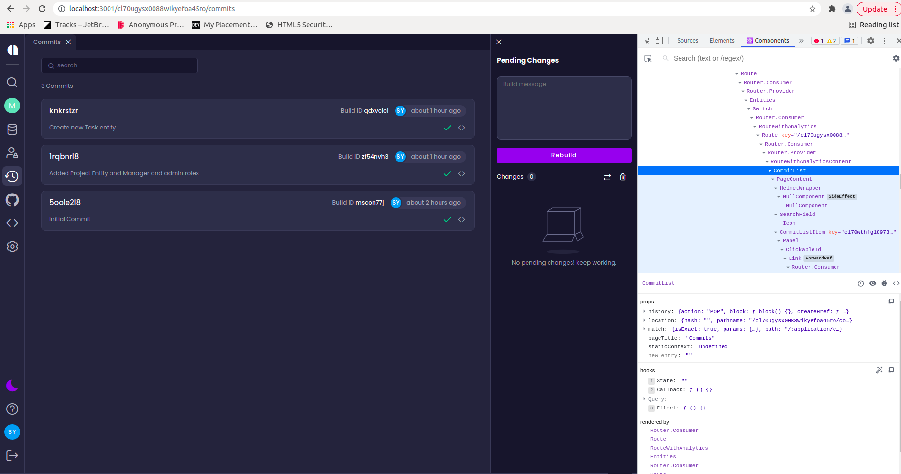Toggle dark mode with the moon icon
This screenshot has height=474, width=901.
12,386
